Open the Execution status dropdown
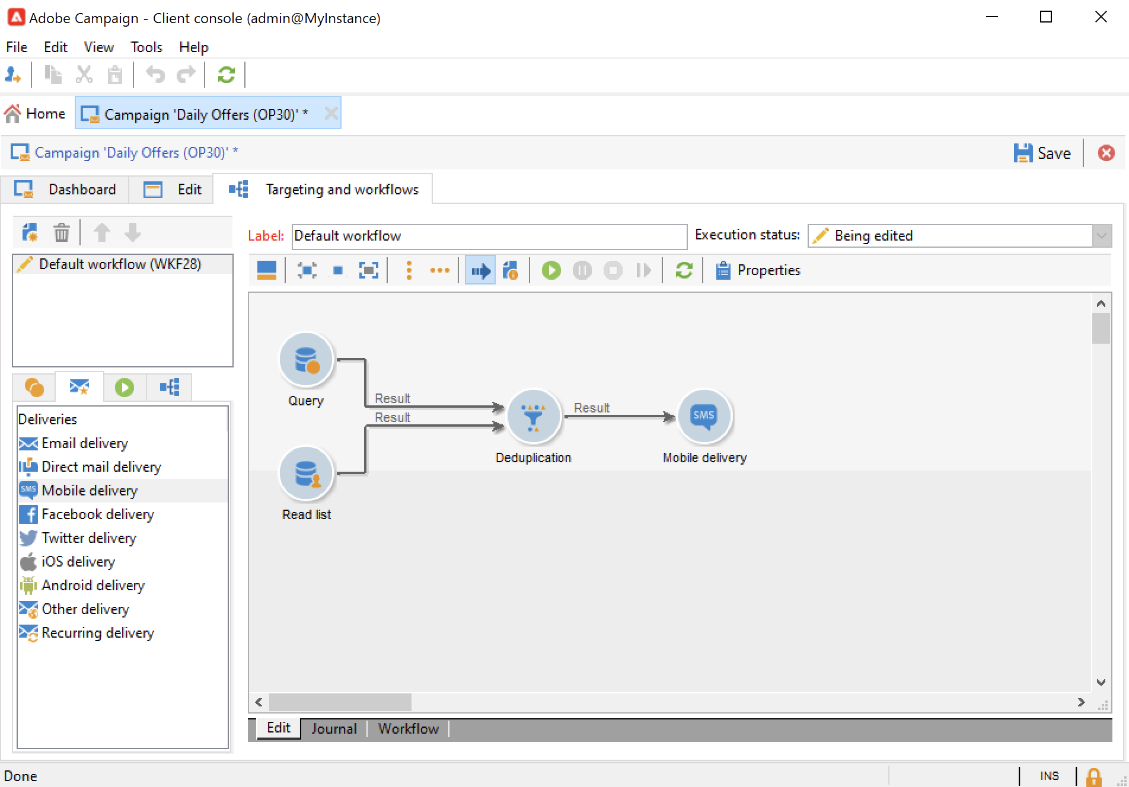Image resolution: width=1129 pixels, height=787 pixels. tap(1101, 236)
